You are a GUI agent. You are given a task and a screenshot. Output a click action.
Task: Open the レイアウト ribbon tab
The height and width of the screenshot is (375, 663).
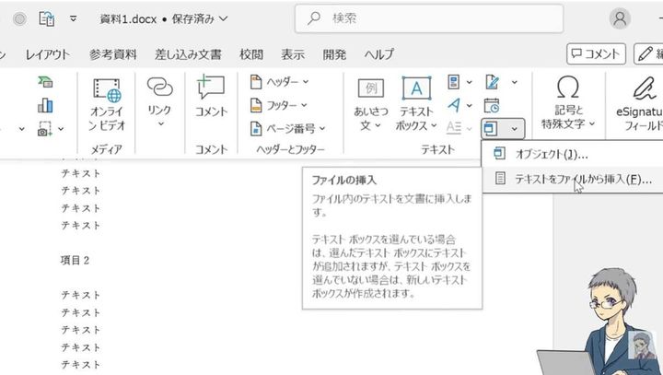(x=47, y=54)
